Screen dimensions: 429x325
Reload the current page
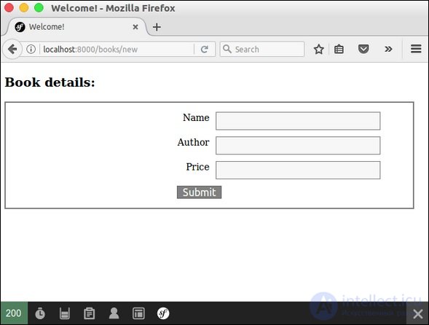pyautogui.click(x=205, y=50)
